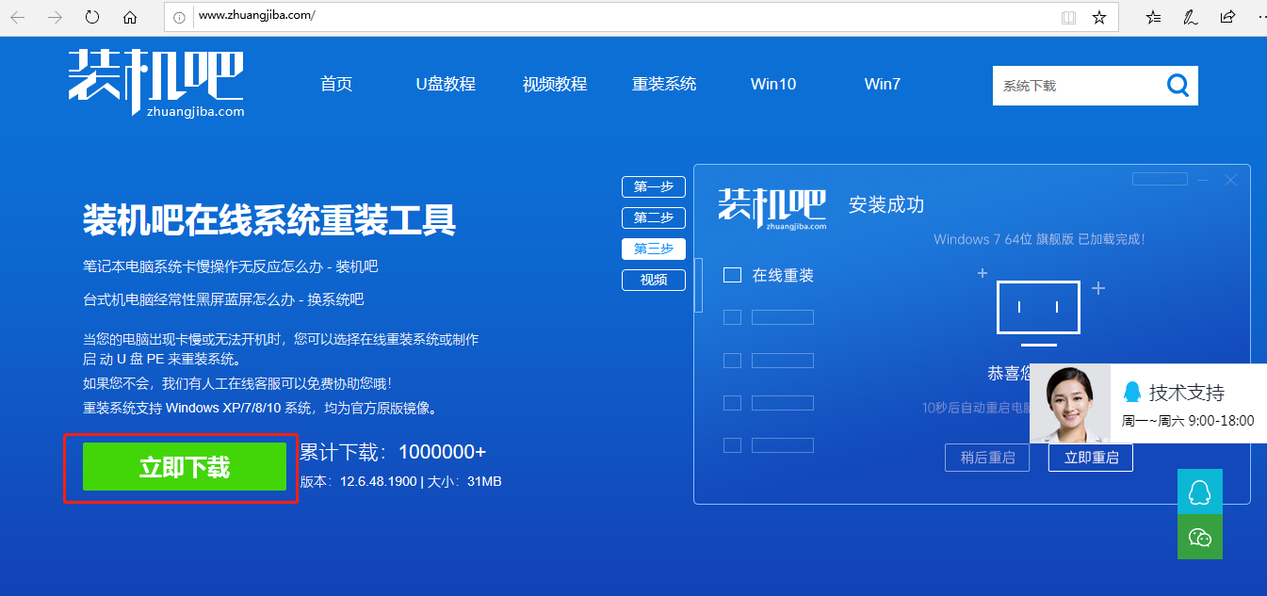This screenshot has width=1267, height=596.
Task: Open the favorites list icon
Action: pyautogui.click(x=1153, y=17)
